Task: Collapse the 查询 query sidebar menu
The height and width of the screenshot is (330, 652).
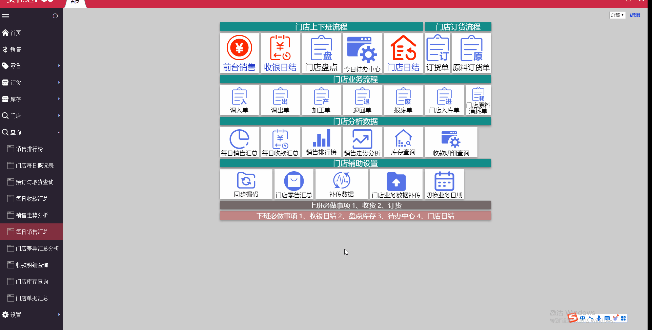Action: [31, 132]
